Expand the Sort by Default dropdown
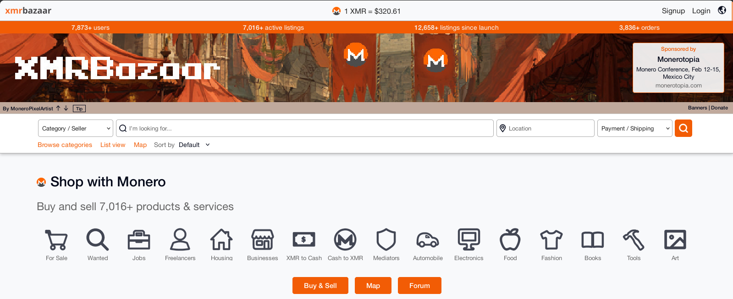733x299 pixels. coord(194,145)
